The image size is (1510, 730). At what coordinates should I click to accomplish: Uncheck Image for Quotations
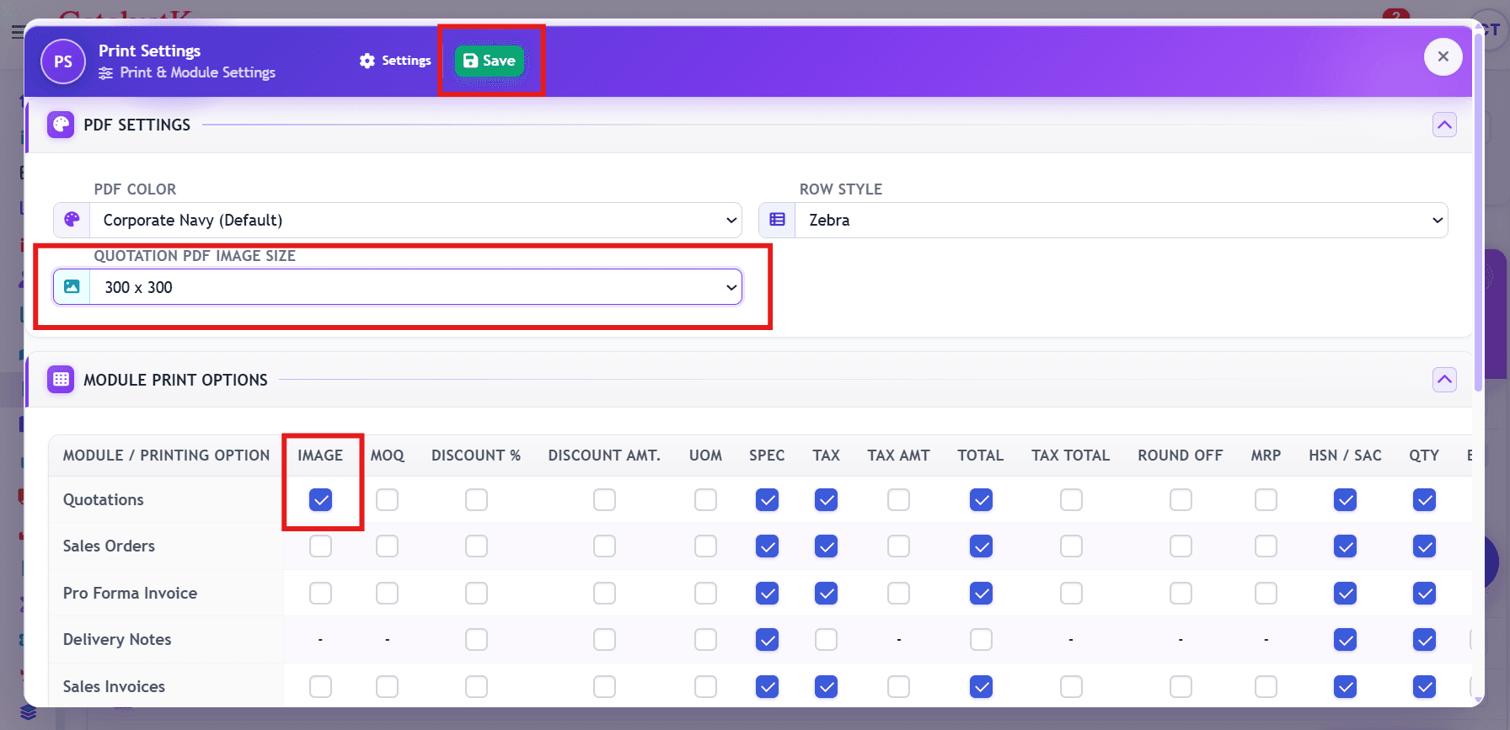coord(320,500)
